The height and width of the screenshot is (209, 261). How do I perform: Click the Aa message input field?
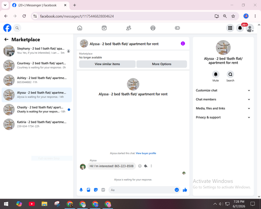tap(141, 190)
